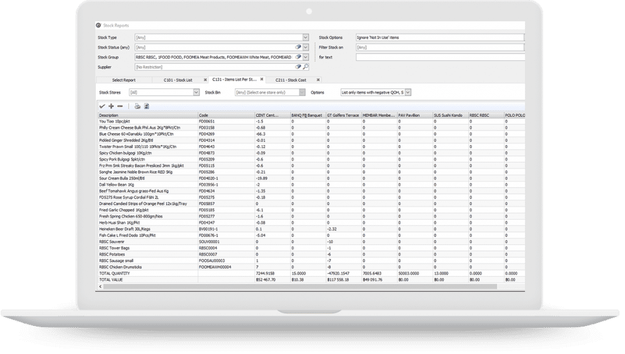Click the eraser icon beside Stock Status
The height and width of the screenshot is (354, 625).
point(298,47)
